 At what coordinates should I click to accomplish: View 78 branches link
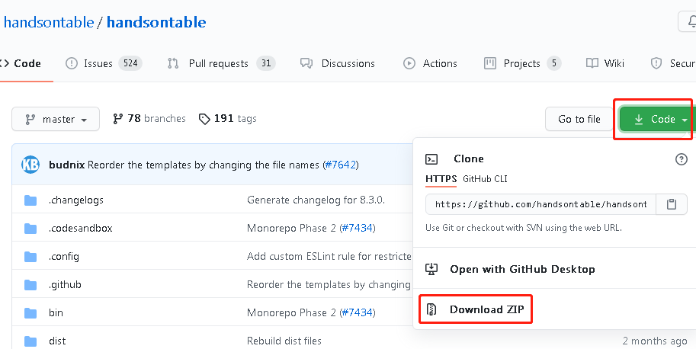pos(149,118)
